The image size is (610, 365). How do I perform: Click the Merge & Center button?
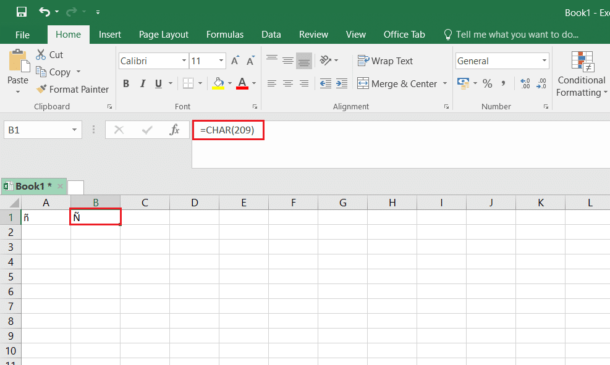click(x=397, y=83)
